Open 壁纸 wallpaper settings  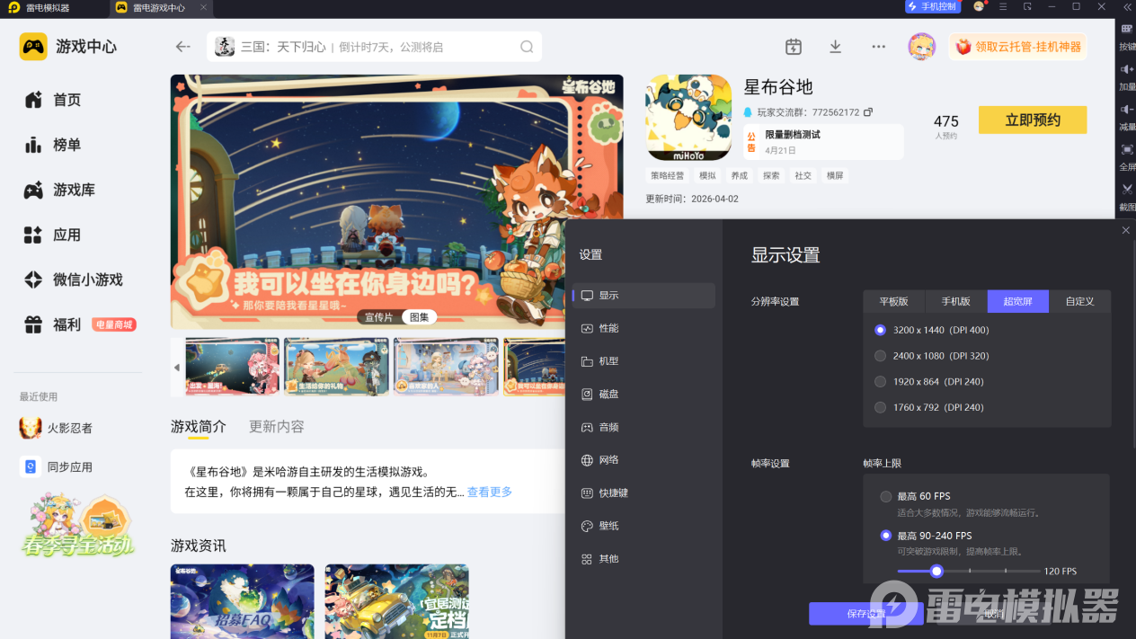click(643, 526)
